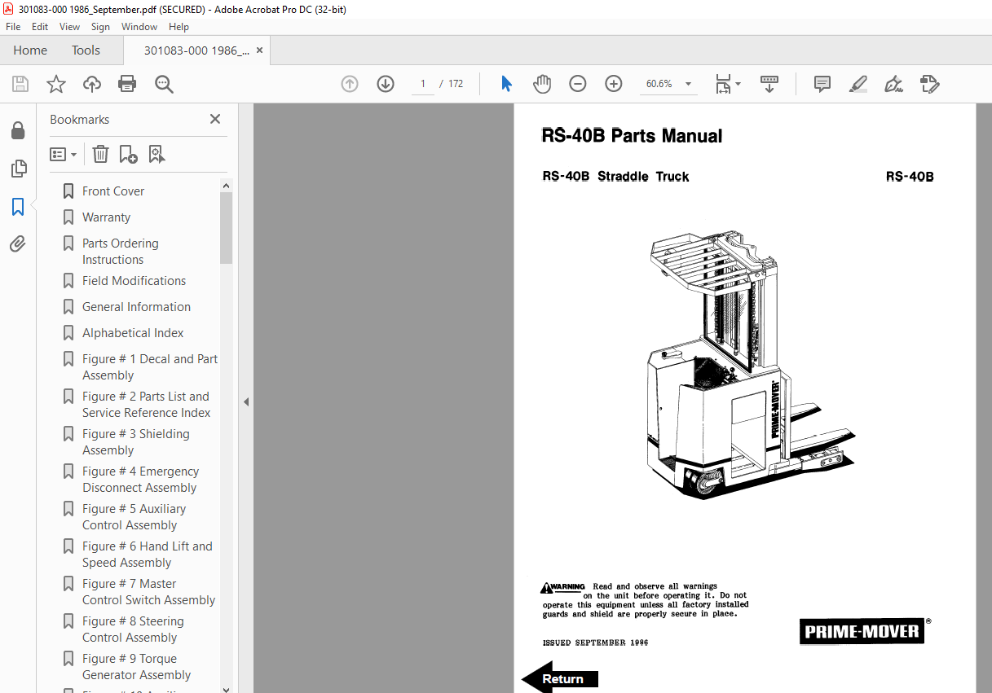
Task: Go to the next page arrow
Action: click(x=386, y=84)
